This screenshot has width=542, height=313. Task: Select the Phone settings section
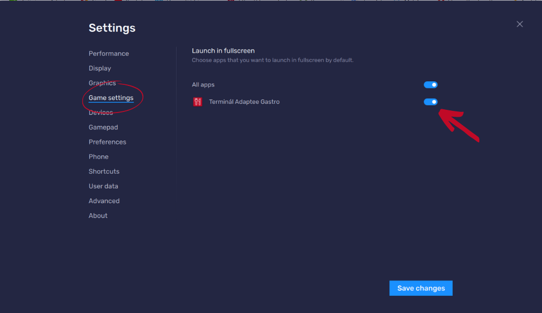pos(99,157)
